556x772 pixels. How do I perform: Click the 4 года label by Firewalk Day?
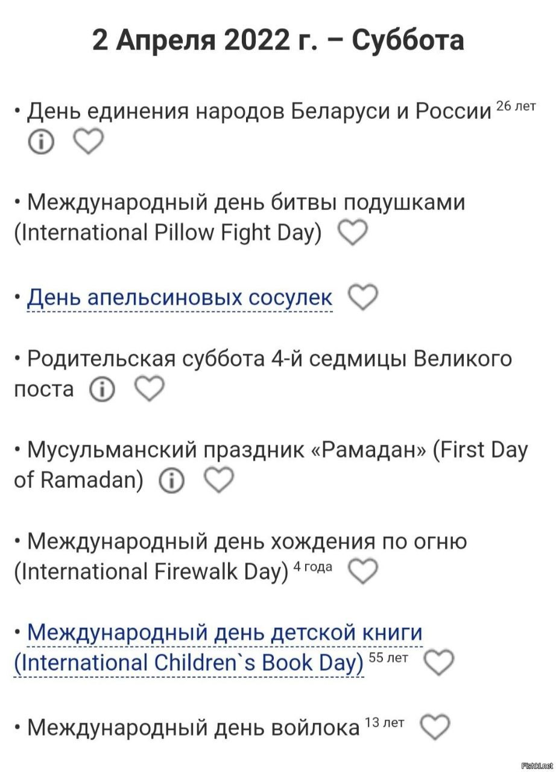point(312,567)
